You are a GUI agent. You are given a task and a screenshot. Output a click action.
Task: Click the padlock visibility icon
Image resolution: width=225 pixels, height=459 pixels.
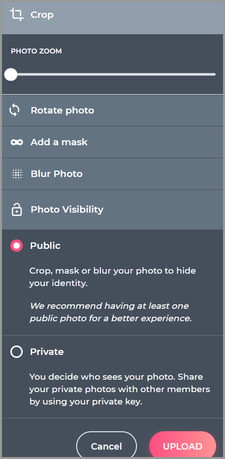click(x=17, y=209)
